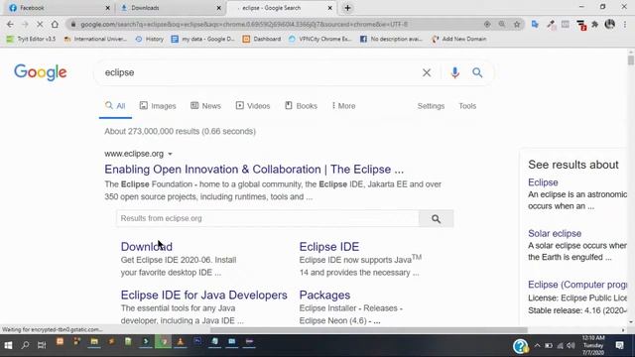
Task: Open search Tools
Action: (467, 106)
